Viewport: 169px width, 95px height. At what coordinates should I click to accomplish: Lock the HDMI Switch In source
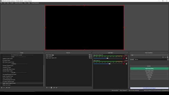pyautogui.click(x=91, y=56)
